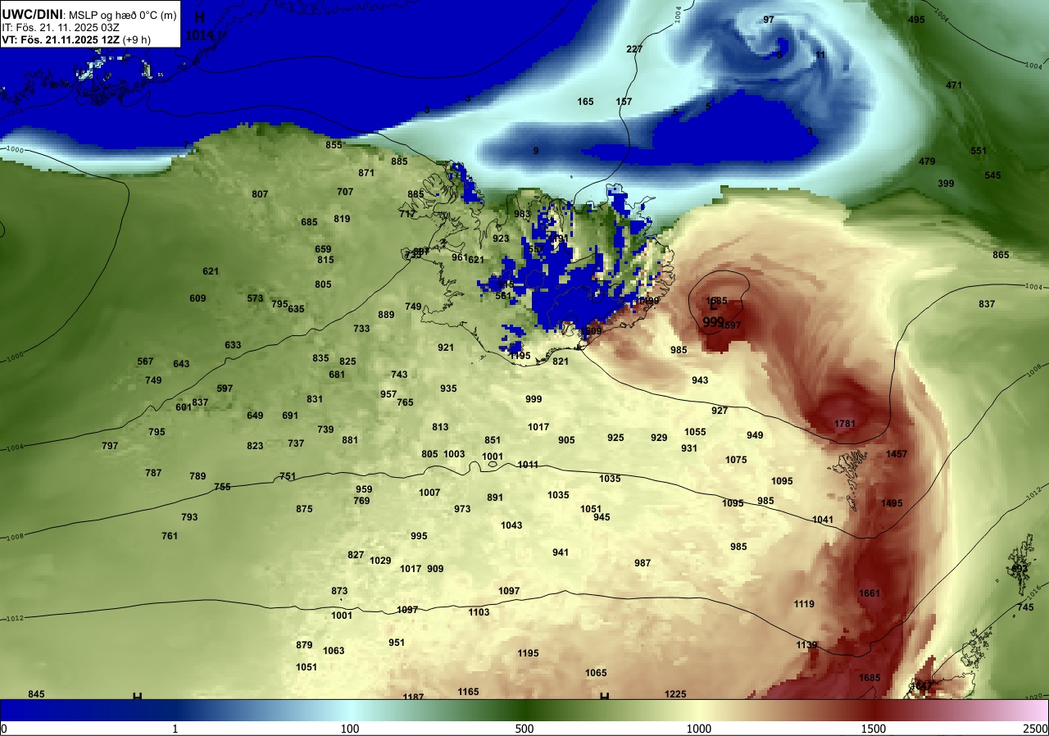The height and width of the screenshot is (736, 1049).
Task: Click the 1225 height value
Action: [675, 694]
